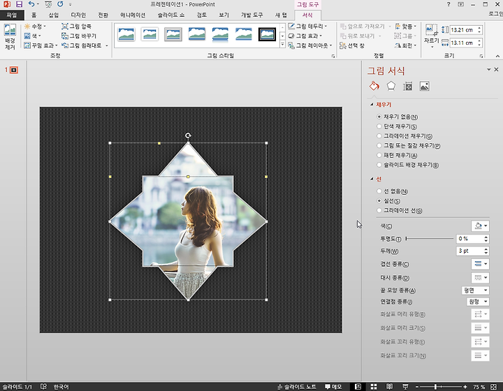Click 그림 압축 compress pictures
The image size is (503, 391).
coord(76,27)
